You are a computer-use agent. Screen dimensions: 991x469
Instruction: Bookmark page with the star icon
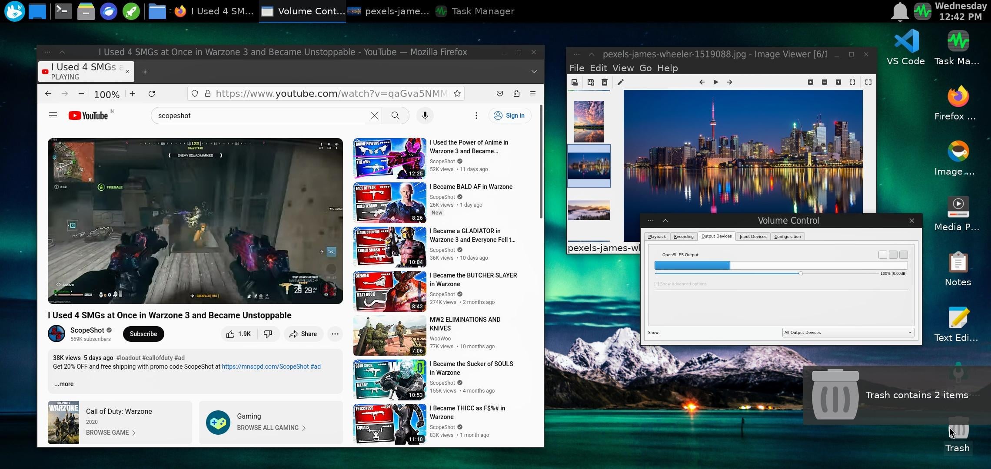[x=457, y=94]
